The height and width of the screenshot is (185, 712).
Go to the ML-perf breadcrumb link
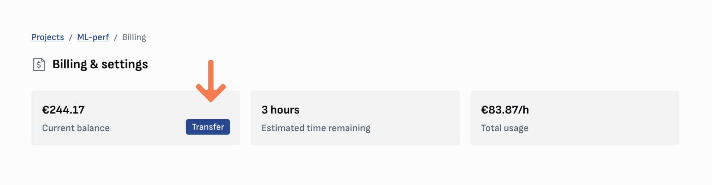pos(93,37)
